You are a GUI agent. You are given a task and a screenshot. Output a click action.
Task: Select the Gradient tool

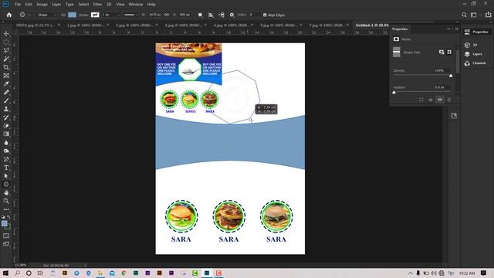click(x=6, y=134)
